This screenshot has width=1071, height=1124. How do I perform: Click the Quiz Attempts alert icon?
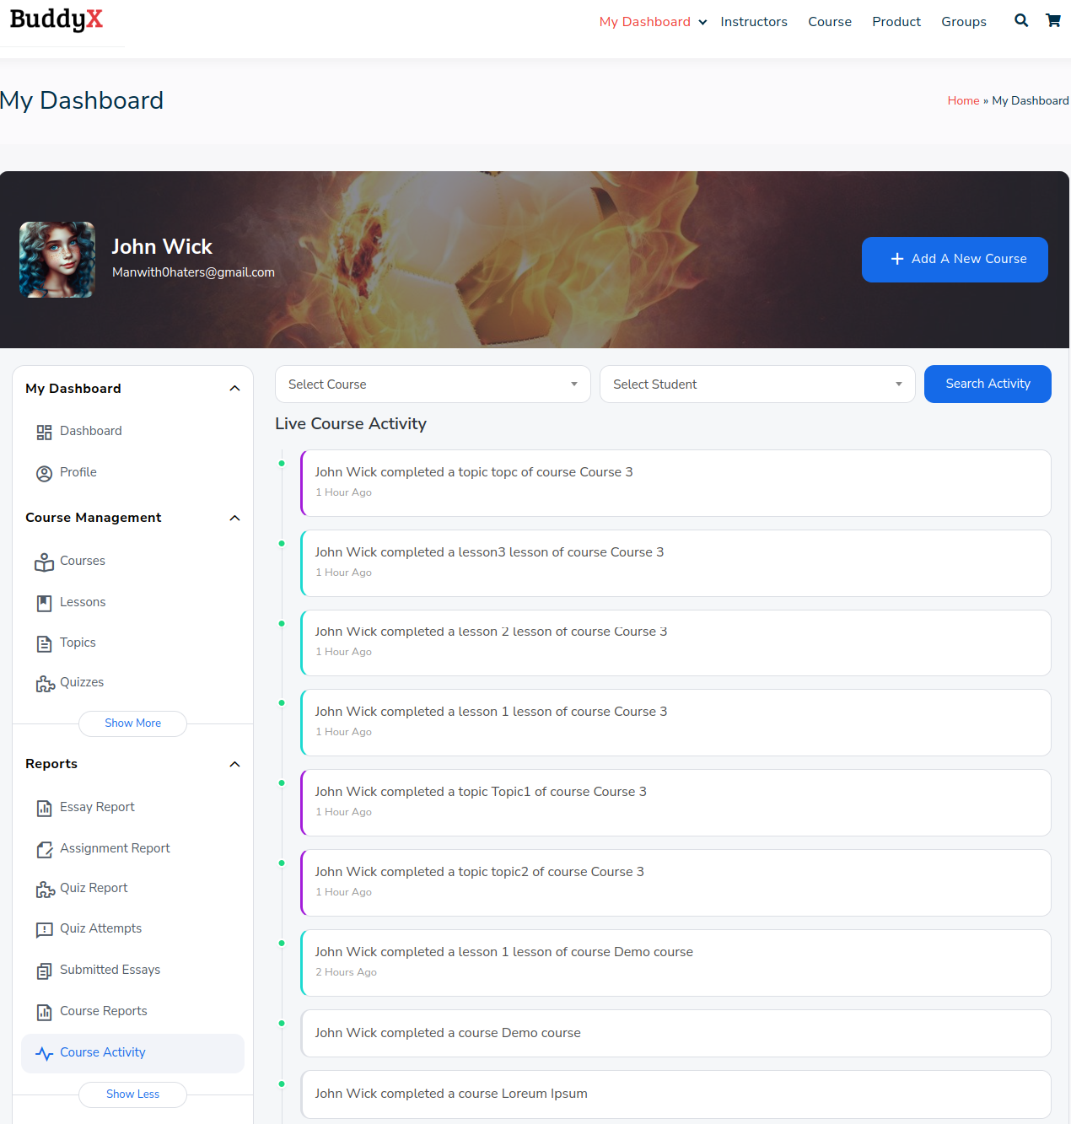pyautogui.click(x=44, y=930)
